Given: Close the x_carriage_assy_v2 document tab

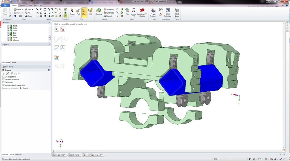Looking at the screenshot, I should click(103, 155).
